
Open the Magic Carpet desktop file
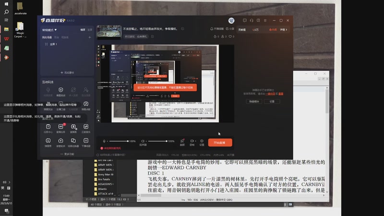[20, 30]
